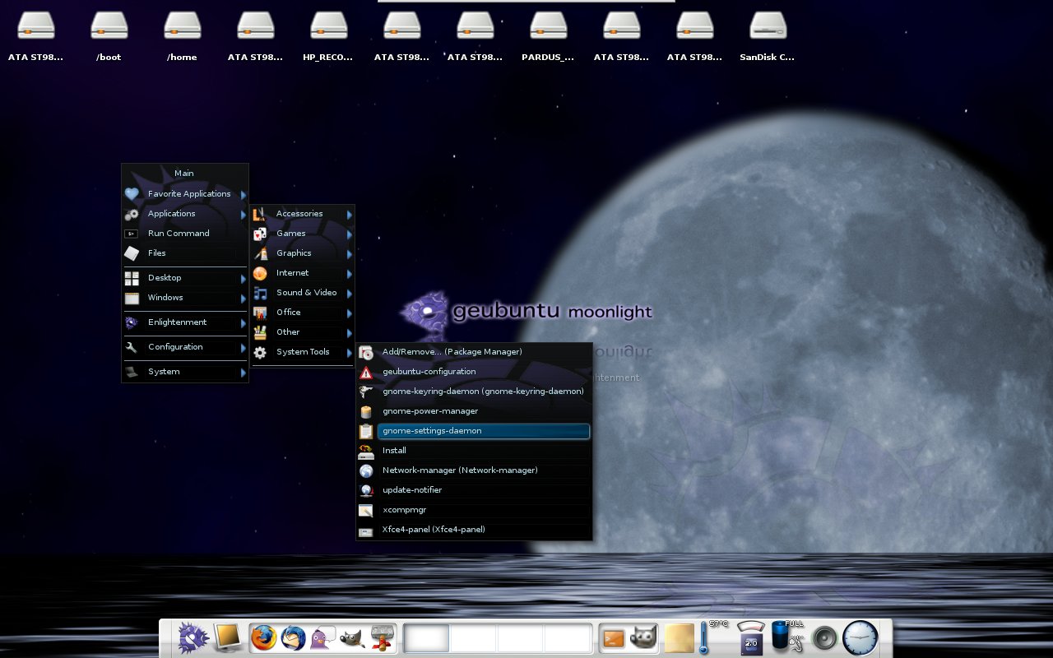1053x658 pixels.
Task: Expand the Graphics submenu arrow
Action: 349,254
